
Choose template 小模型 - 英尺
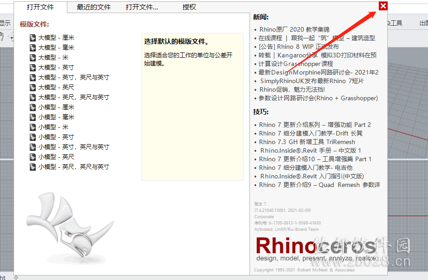tap(56, 157)
